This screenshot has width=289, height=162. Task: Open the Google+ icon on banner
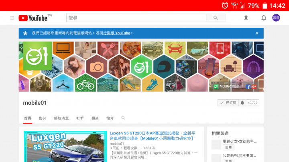pos(254,86)
